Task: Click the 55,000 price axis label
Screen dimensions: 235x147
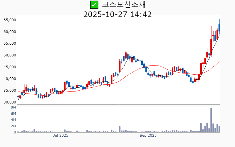Action: 9,44
